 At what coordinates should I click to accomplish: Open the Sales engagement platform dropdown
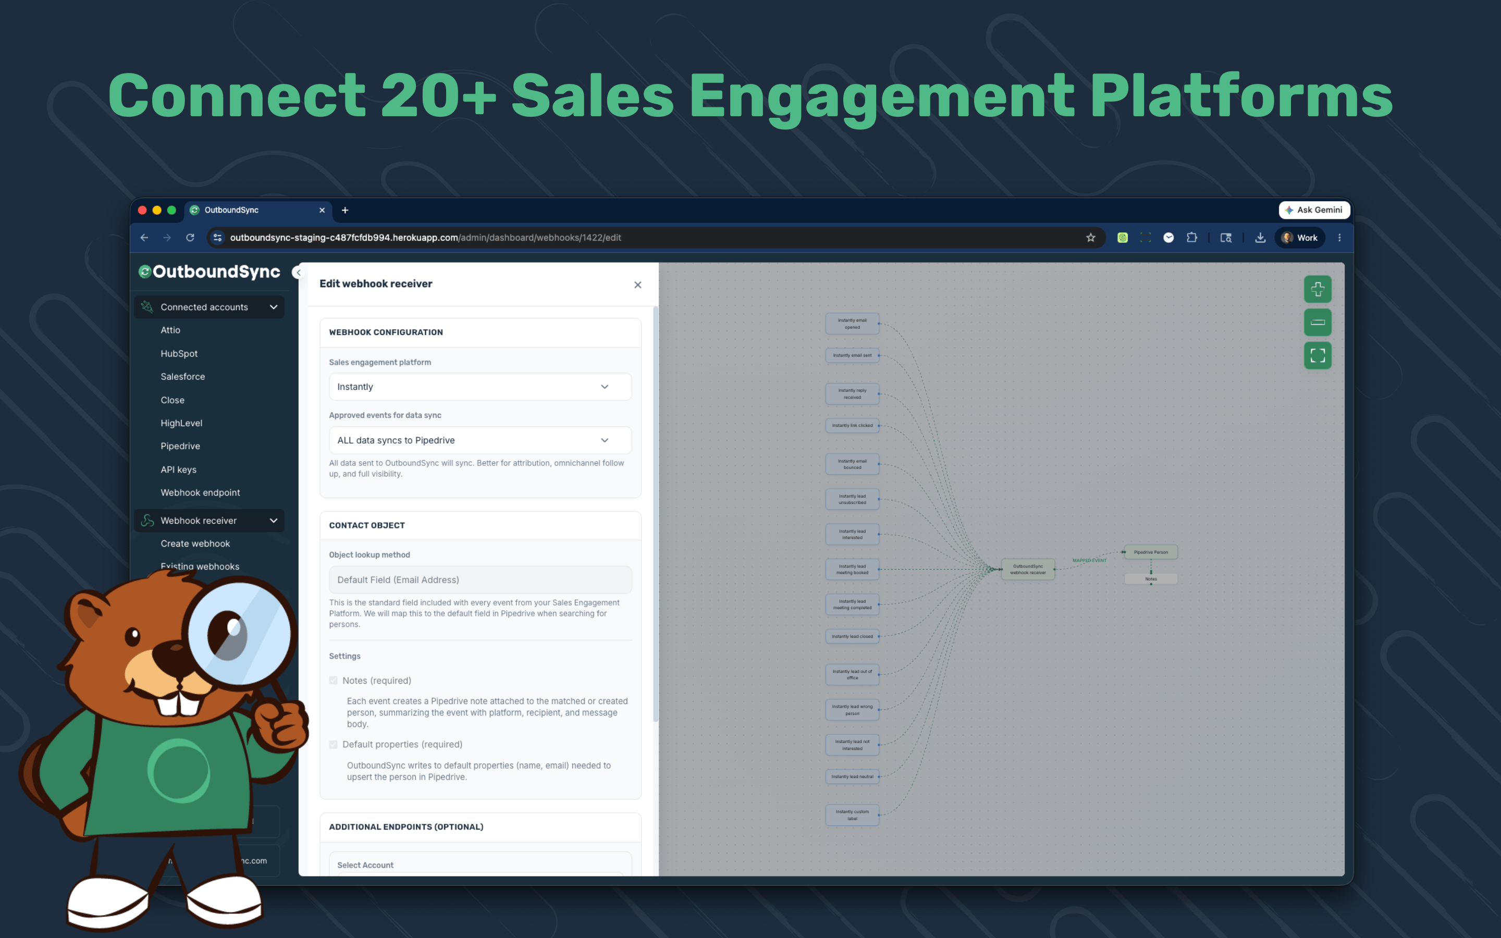[x=480, y=387]
